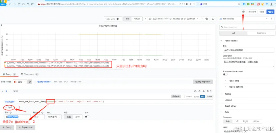Click info icon next to 最小步长 label
Image resolution: width=276 pixels, height=133 pixels.
[42, 113]
